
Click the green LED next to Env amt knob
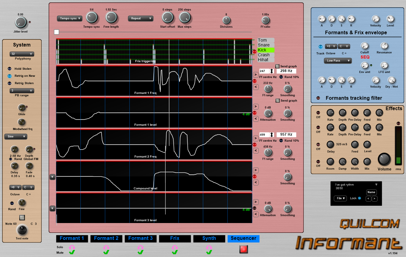[x=371, y=65]
